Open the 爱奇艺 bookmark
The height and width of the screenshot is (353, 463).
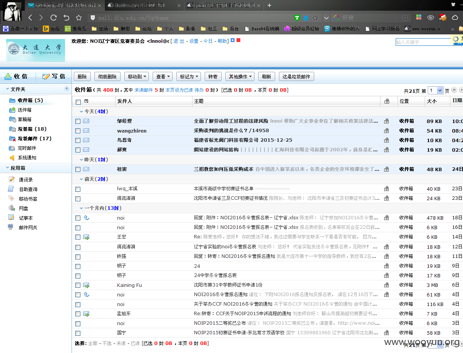(x=76, y=29)
